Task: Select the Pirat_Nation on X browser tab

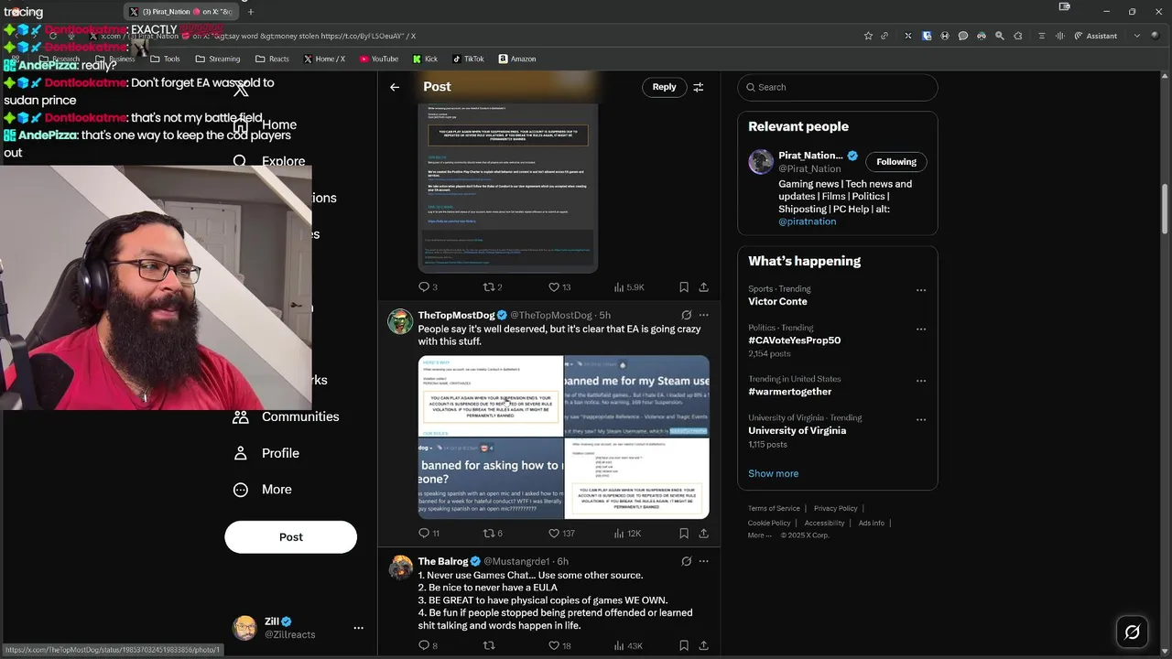Action: (181, 12)
